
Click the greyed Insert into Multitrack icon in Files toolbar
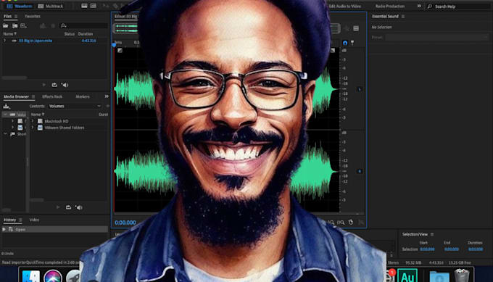click(43, 26)
